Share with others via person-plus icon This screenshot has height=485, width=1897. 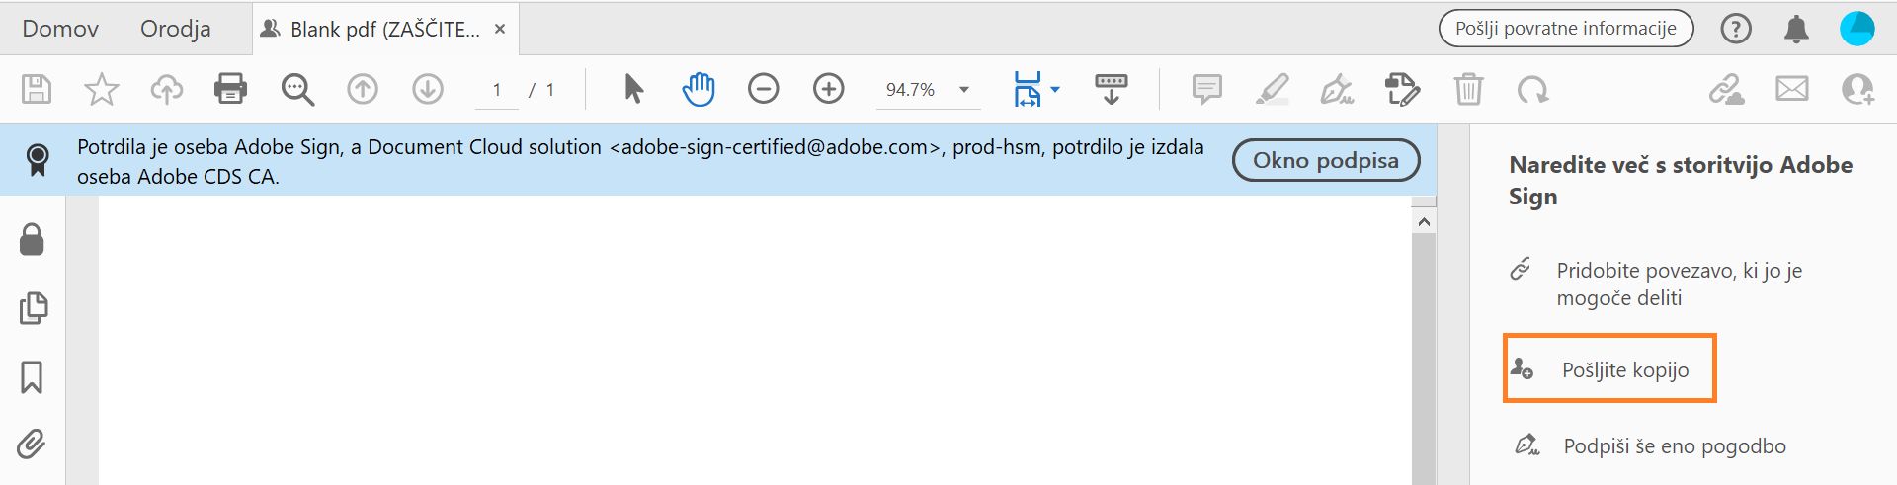pyautogui.click(x=1857, y=90)
